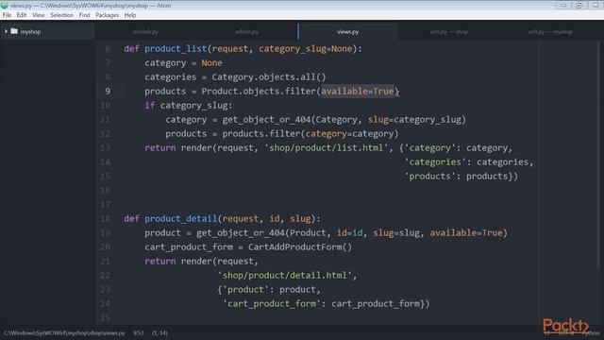604x340 pixels.
Task: Switch to the admin.py tab
Action: pyautogui.click(x=247, y=32)
